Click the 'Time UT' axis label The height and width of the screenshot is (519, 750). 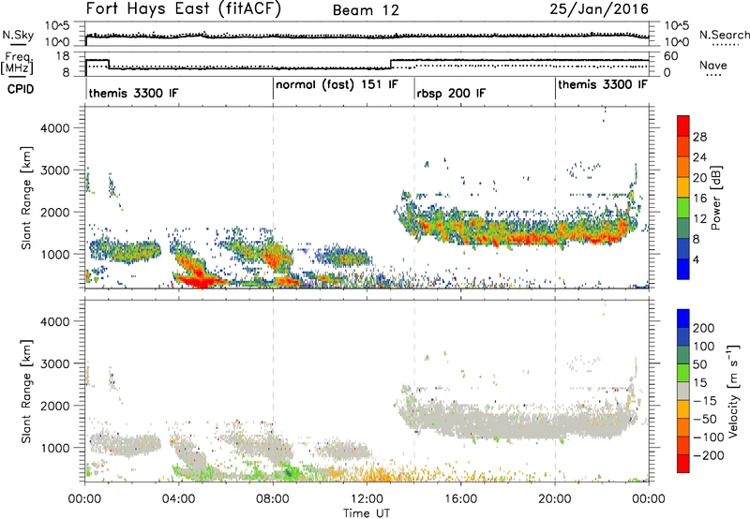pos(367,512)
